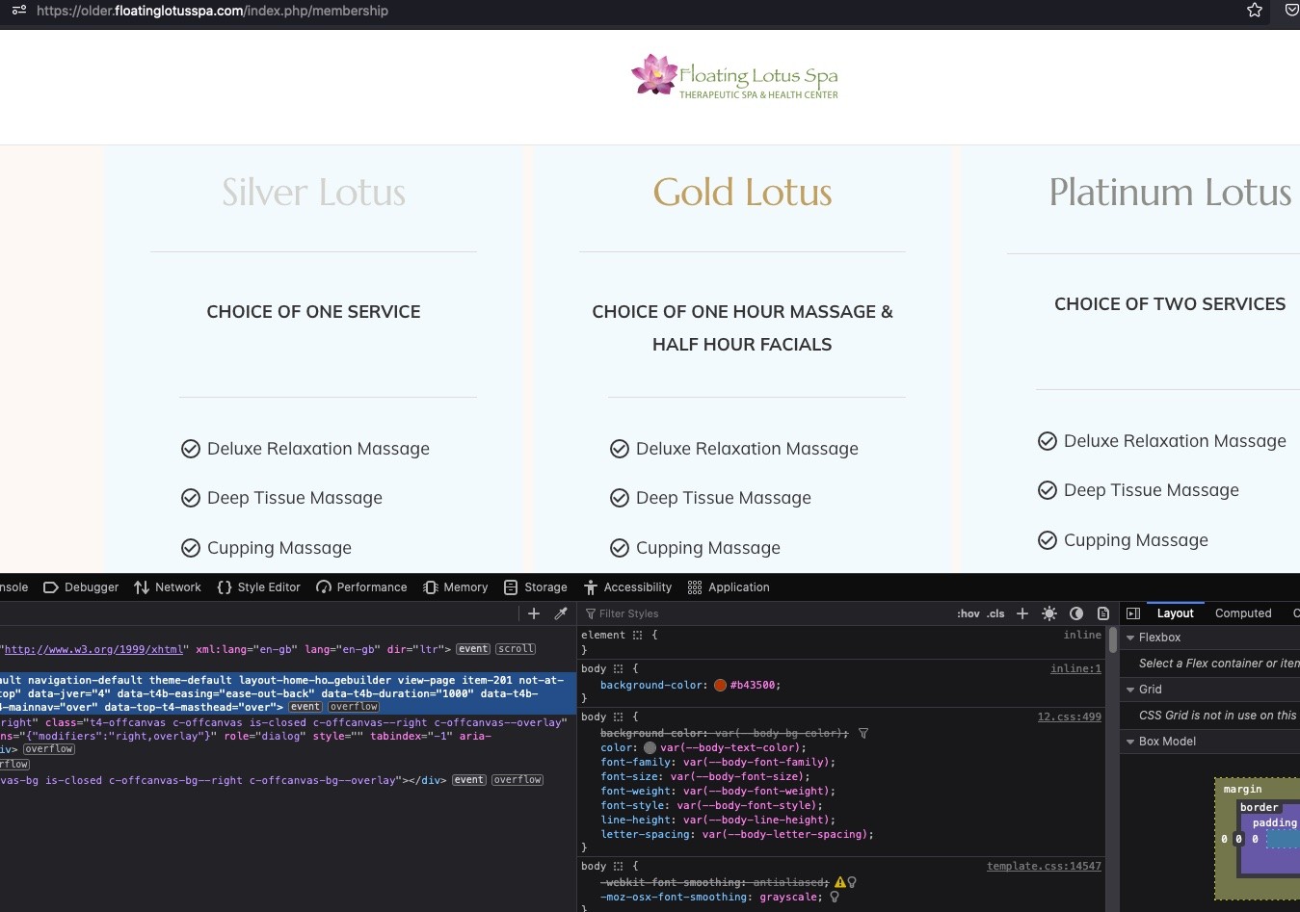Open the template.css:14547 source link
The height and width of the screenshot is (912, 1300).
click(x=1044, y=867)
